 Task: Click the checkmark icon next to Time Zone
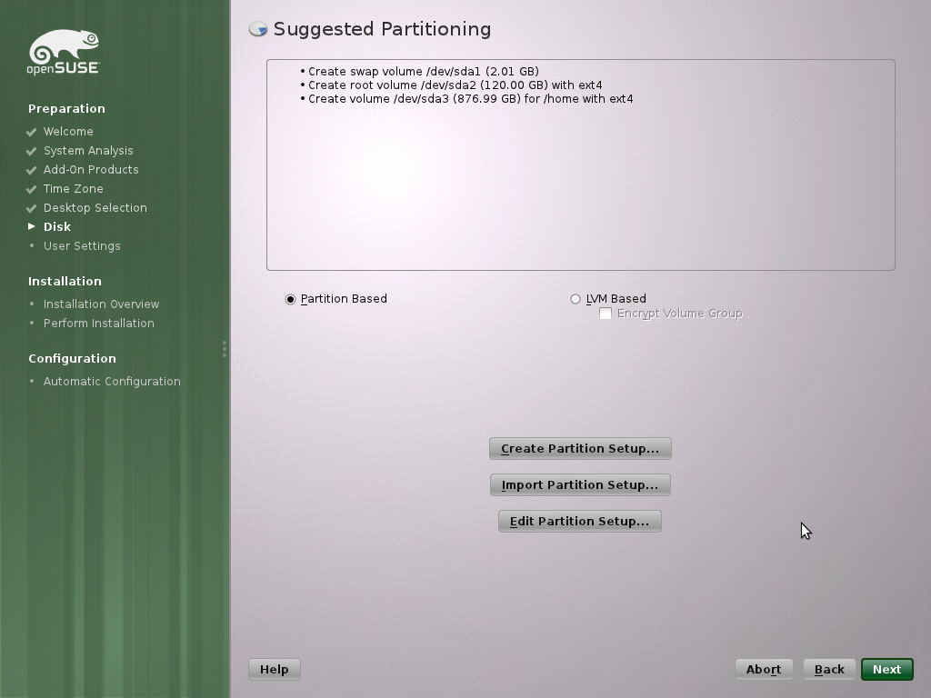(x=32, y=189)
